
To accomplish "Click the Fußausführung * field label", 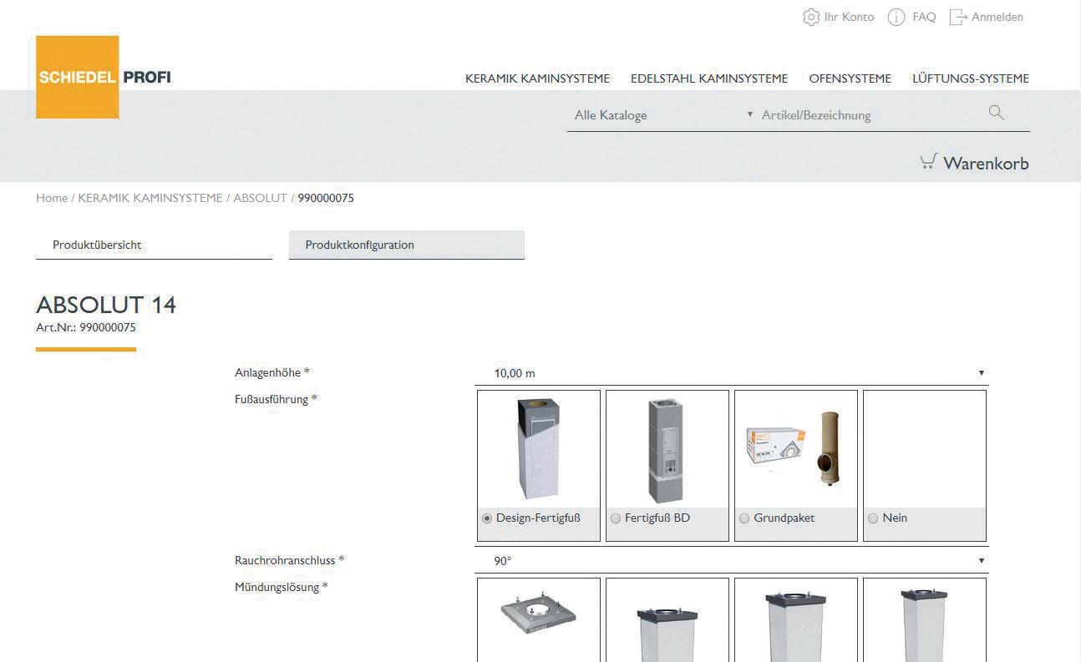I will (276, 399).
